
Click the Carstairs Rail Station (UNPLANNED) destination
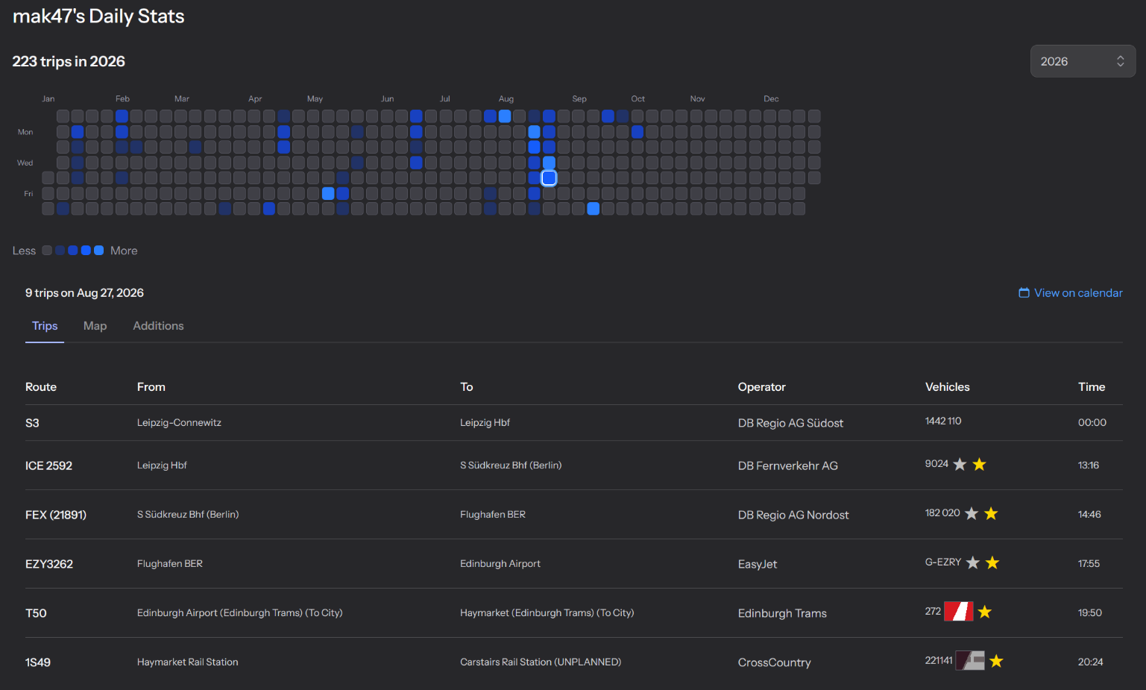pyautogui.click(x=541, y=662)
